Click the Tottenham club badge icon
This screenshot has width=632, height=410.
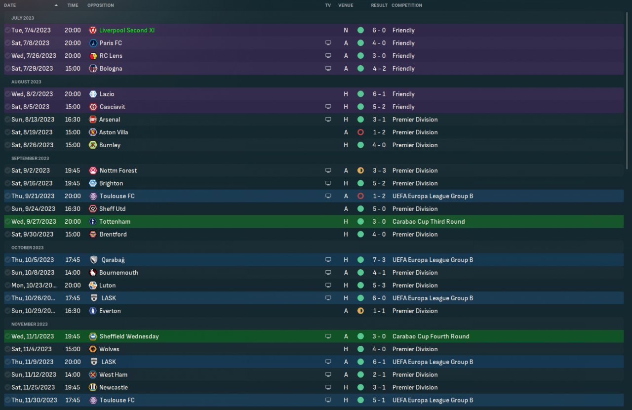pyautogui.click(x=93, y=222)
